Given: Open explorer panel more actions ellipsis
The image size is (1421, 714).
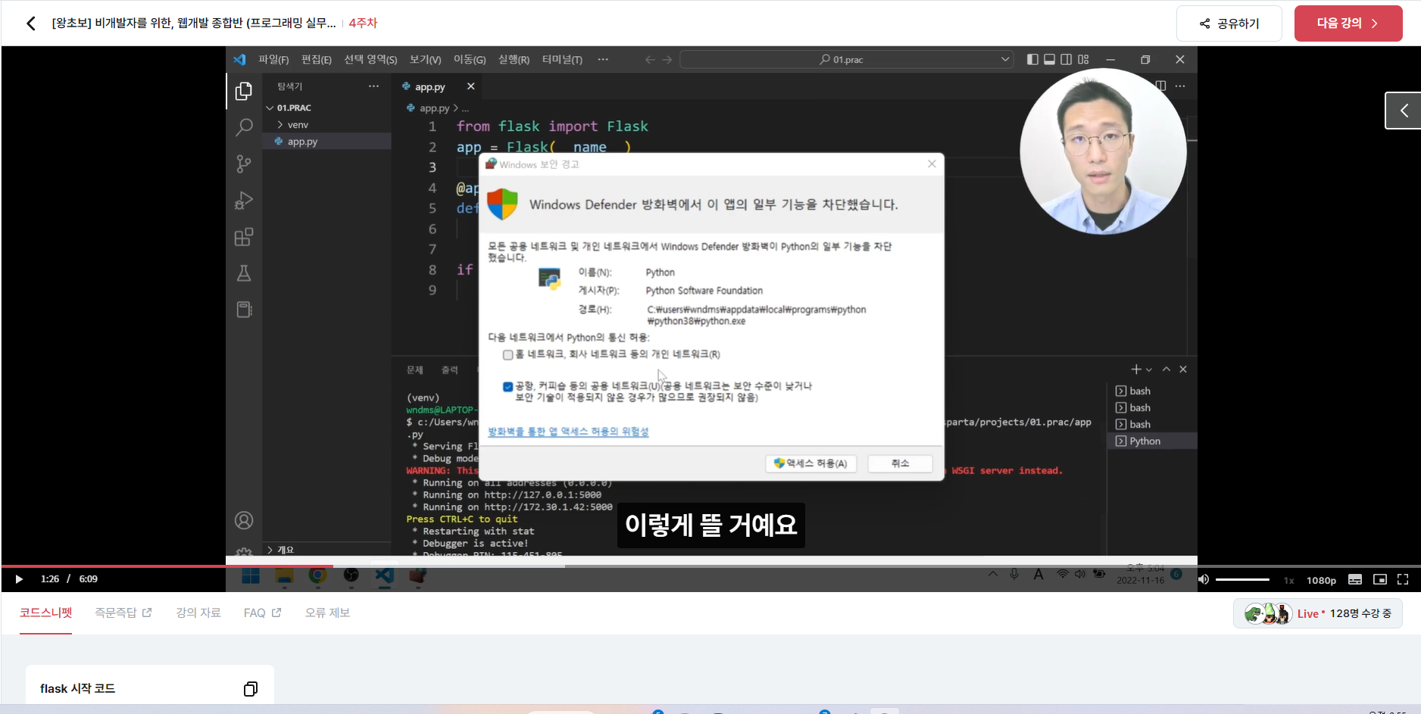Looking at the screenshot, I should pos(373,86).
